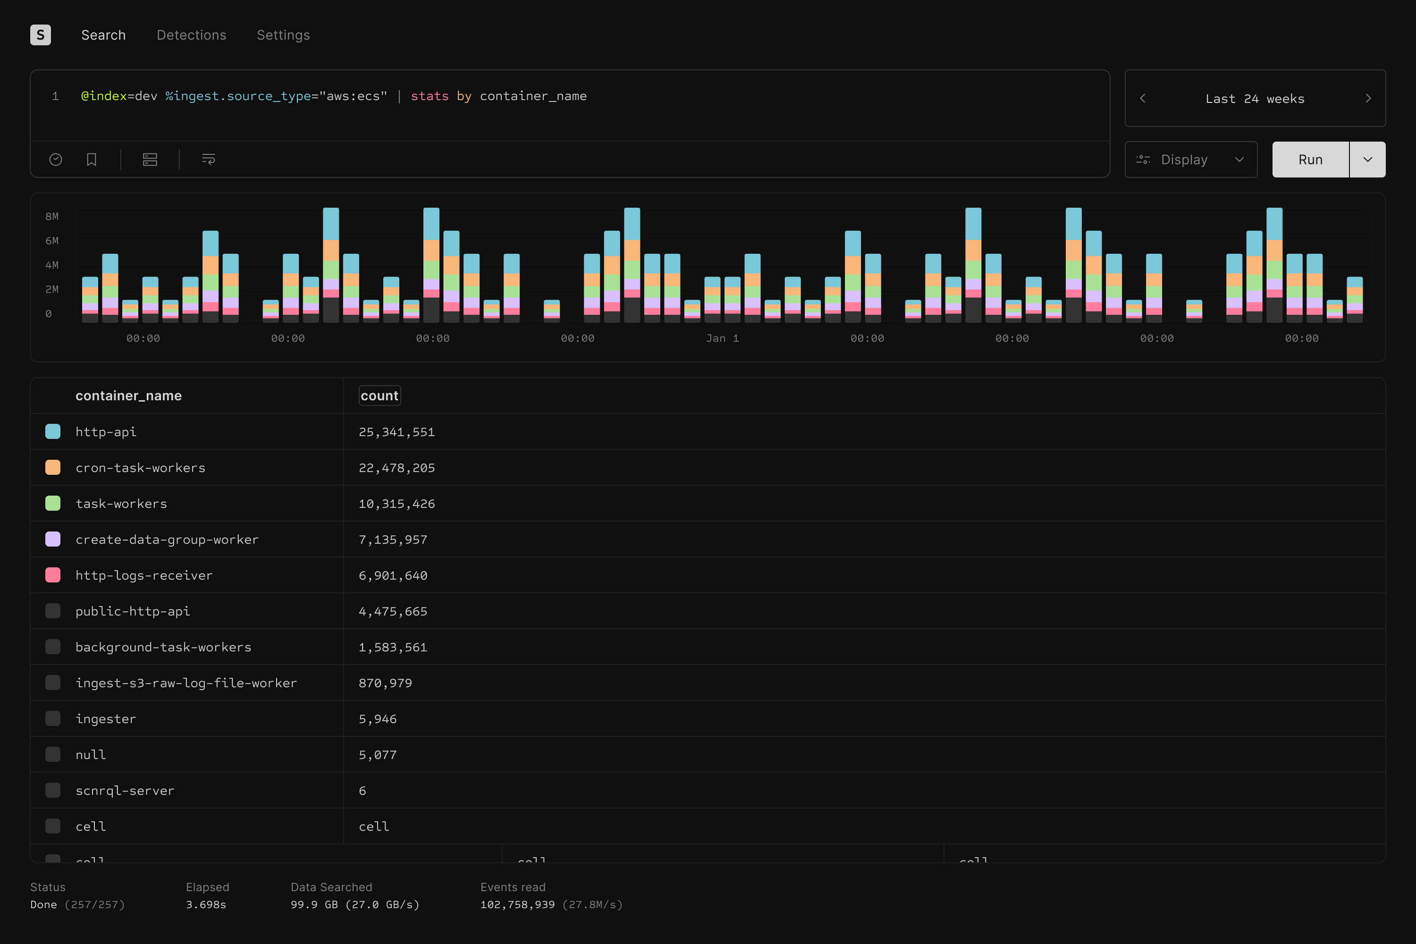Click the count value 22,478,205
Image resolution: width=1416 pixels, height=944 pixels.
(x=397, y=467)
